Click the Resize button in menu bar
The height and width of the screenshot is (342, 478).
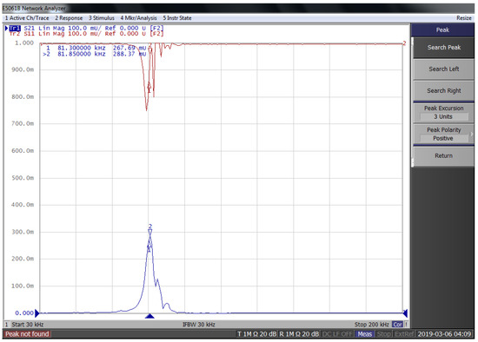tap(464, 18)
